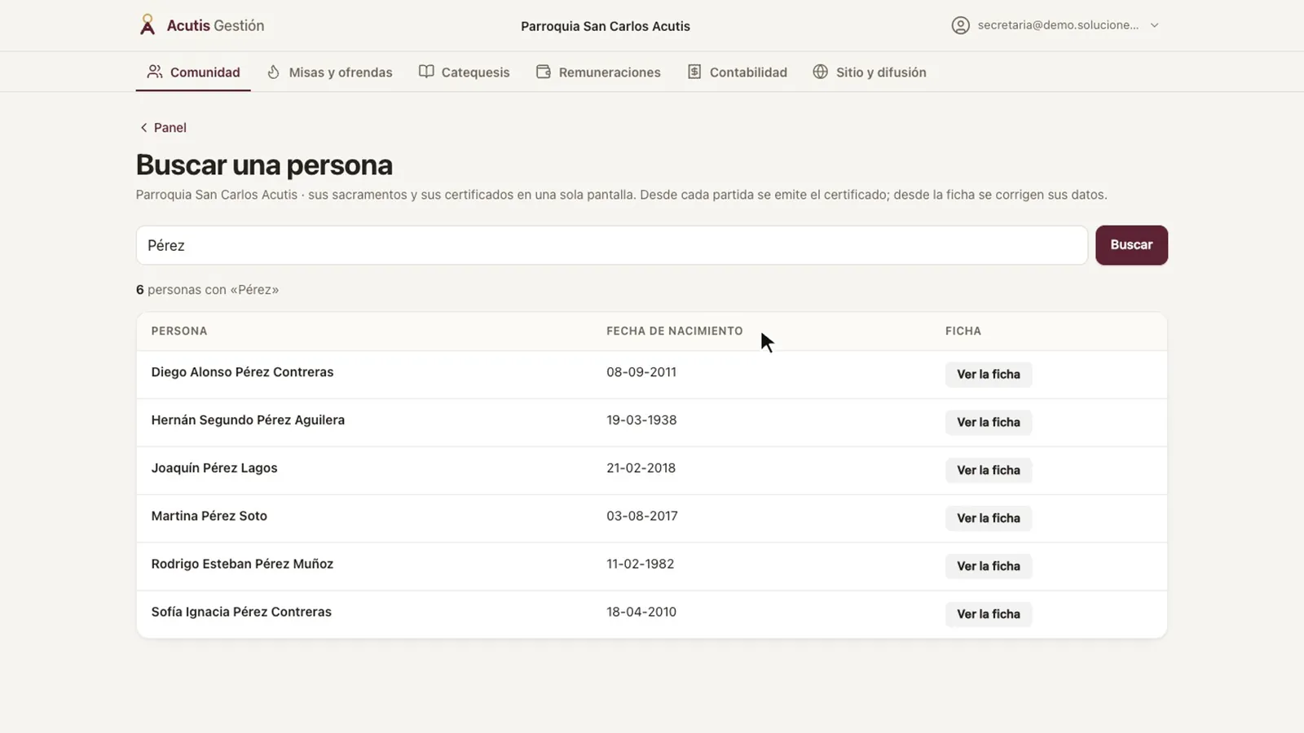Click birth date 08-09-2011
The image size is (1304, 733).
point(641,372)
